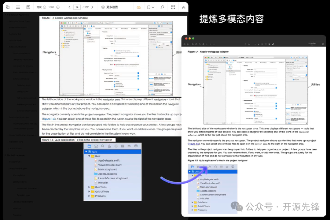This screenshot has height=220, width=330.
Task: Open the page thumbnails icon in PDF toolbar
Action: point(8,7)
